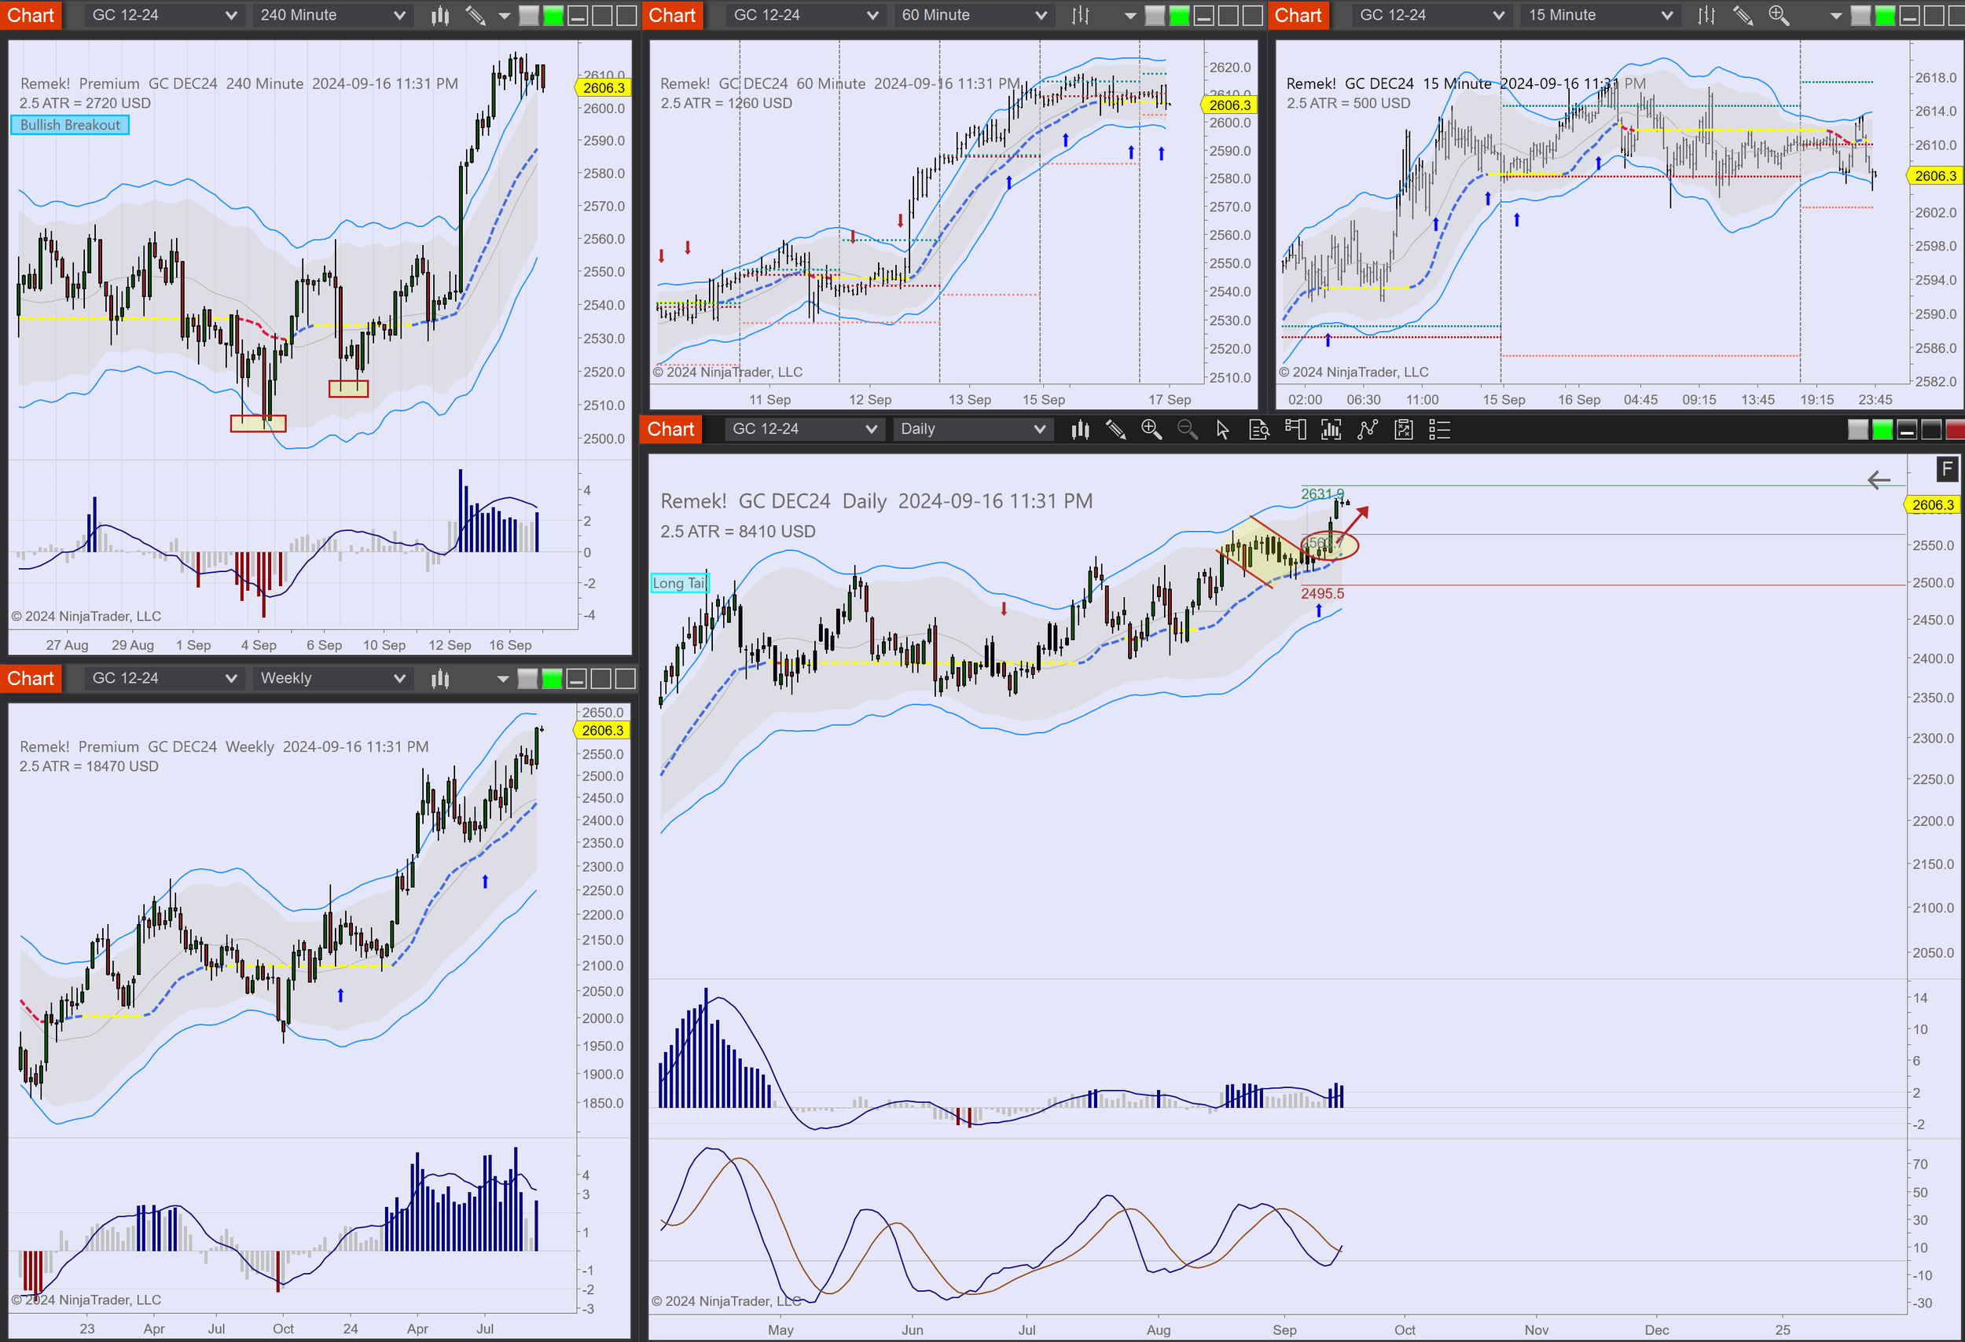Activate zoom magnifier on 15 Minute chart
Screen dimensions: 1965x1342
coord(1779,15)
